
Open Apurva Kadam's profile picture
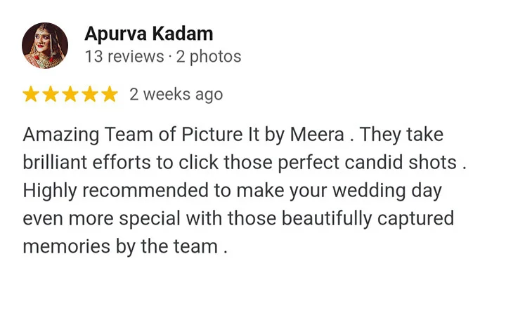point(45,46)
